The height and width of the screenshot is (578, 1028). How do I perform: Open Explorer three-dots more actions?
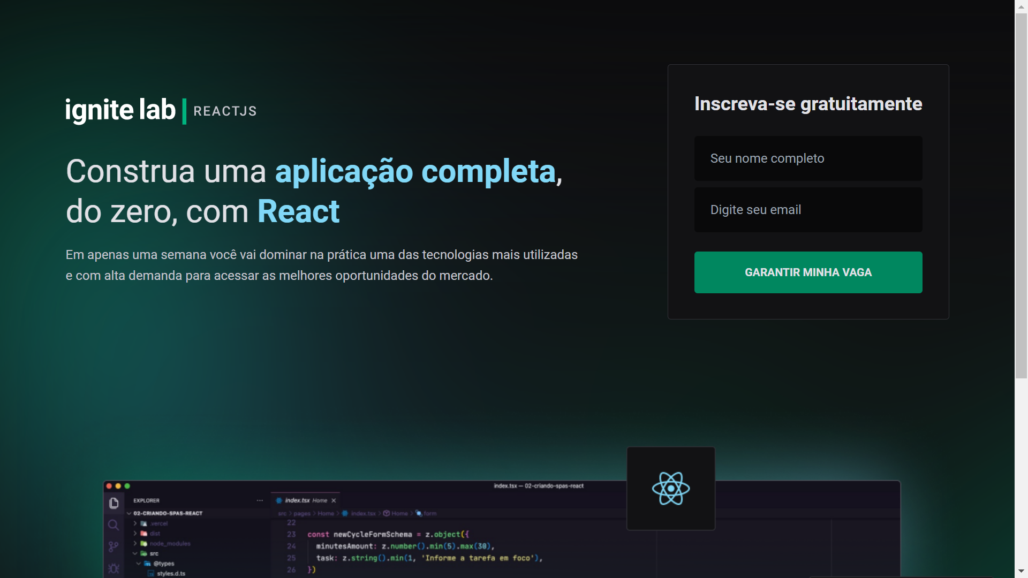(x=260, y=500)
